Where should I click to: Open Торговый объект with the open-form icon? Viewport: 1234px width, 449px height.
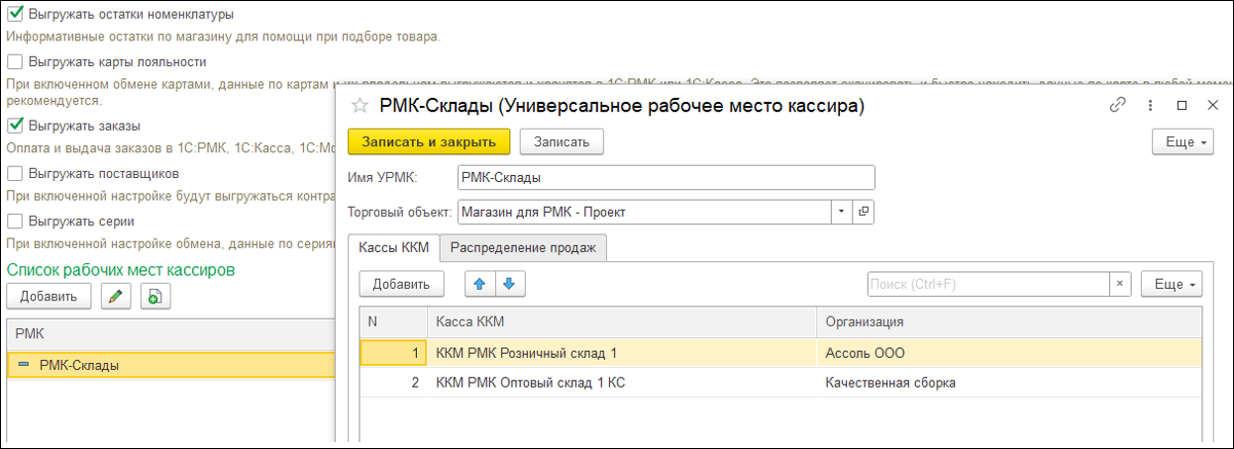[863, 212]
